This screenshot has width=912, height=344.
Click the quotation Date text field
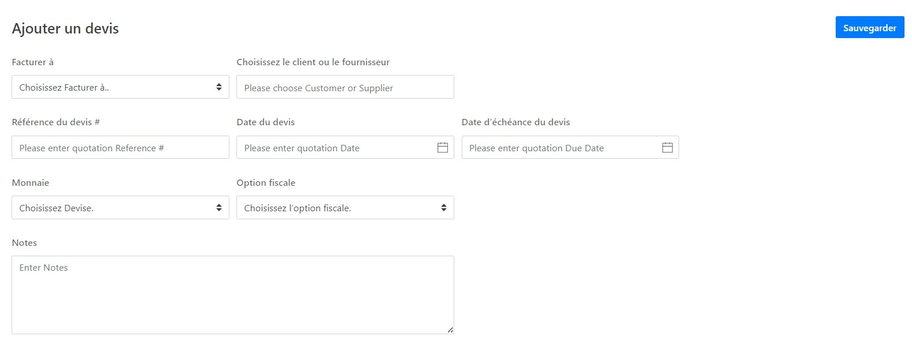pyautogui.click(x=335, y=148)
